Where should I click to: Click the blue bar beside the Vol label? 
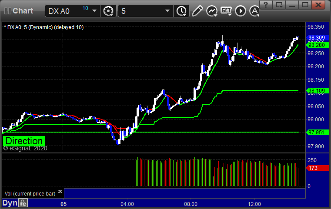(x=185, y=193)
